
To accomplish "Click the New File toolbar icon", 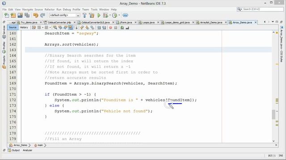I will tap(7, 15).
